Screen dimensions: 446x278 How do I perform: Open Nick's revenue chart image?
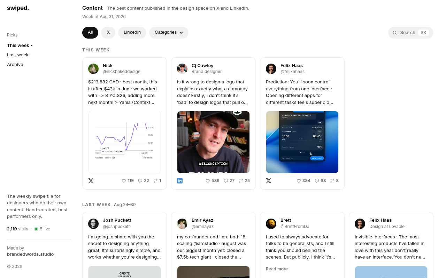tap(124, 142)
